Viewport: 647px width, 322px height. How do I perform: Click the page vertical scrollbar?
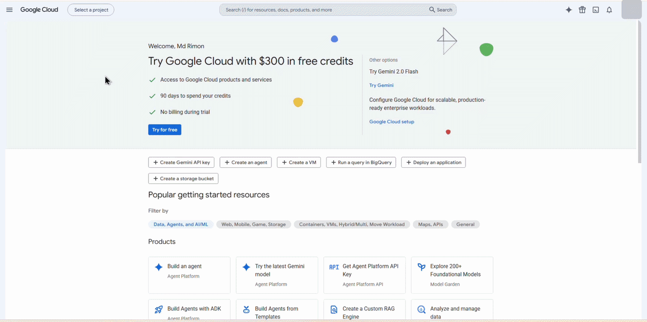(640, 91)
